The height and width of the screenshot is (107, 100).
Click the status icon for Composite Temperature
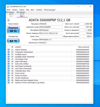(8, 52)
